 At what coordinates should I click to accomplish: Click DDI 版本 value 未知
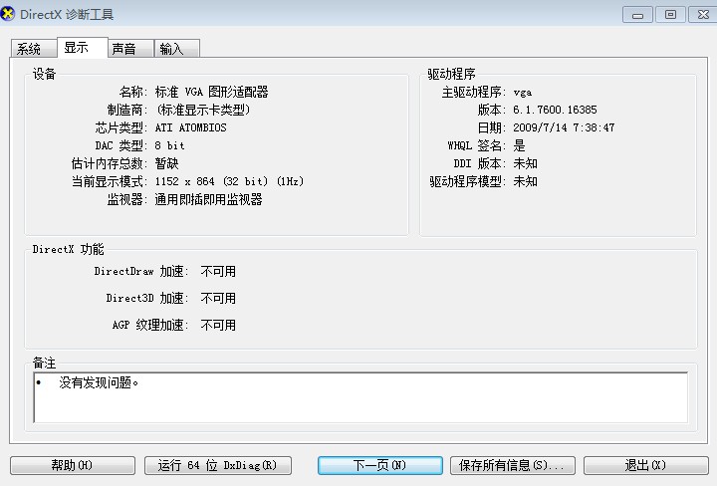(525, 163)
